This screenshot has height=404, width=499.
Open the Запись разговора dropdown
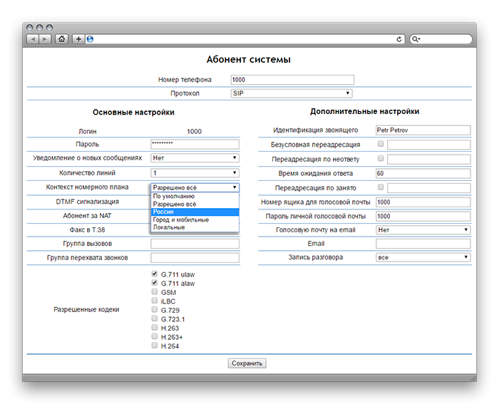pyautogui.click(x=423, y=257)
